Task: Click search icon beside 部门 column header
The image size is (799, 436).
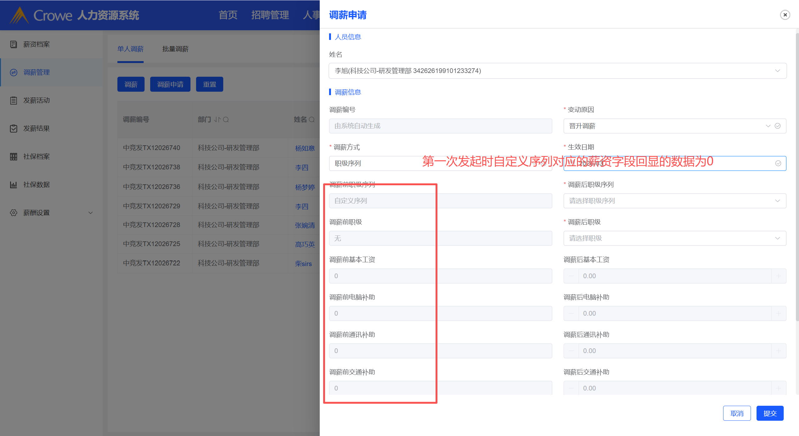Action: pyautogui.click(x=226, y=119)
